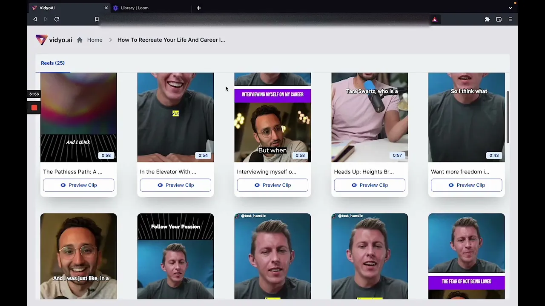Image resolution: width=545 pixels, height=306 pixels.
Task: Click the 0:43 duration badge
Action: pos(494,155)
